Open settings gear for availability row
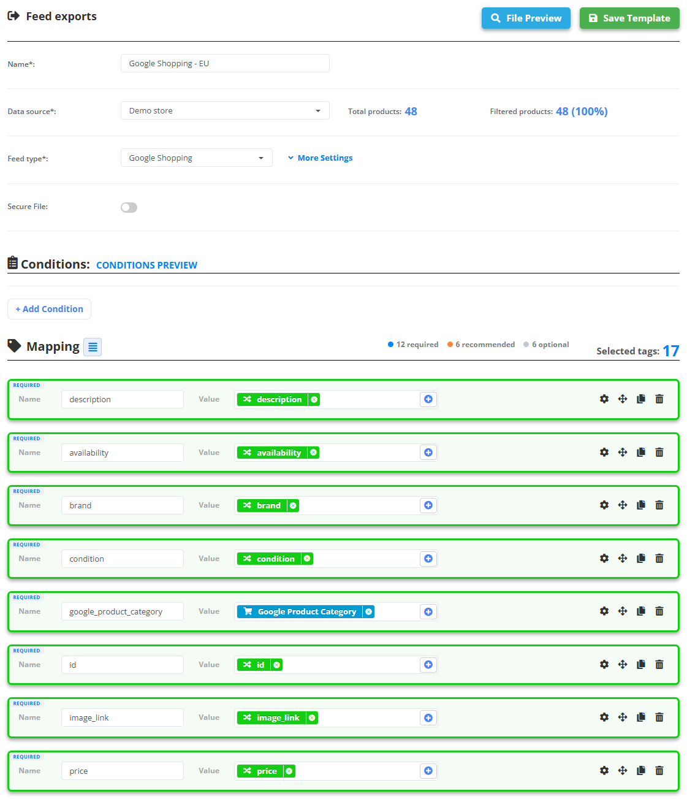 (x=604, y=453)
